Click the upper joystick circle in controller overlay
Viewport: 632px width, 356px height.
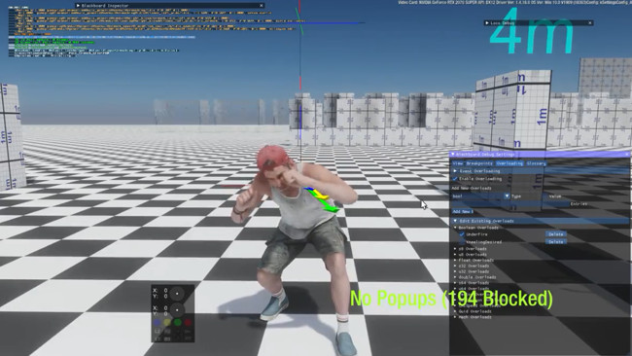[x=177, y=294]
